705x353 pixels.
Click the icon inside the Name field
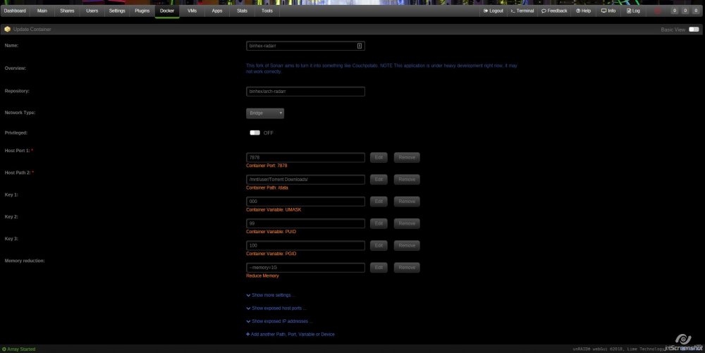tap(360, 46)
